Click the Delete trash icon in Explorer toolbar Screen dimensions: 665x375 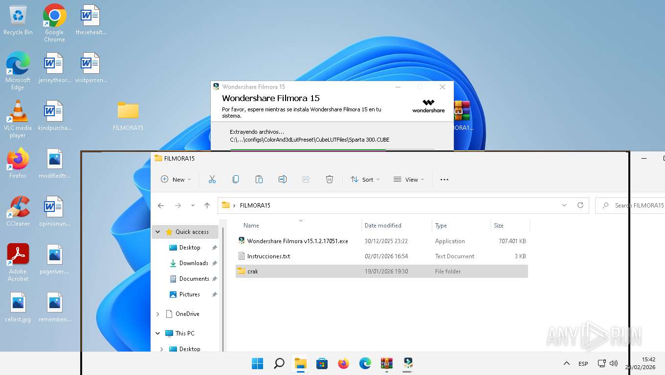coord(330,179)
